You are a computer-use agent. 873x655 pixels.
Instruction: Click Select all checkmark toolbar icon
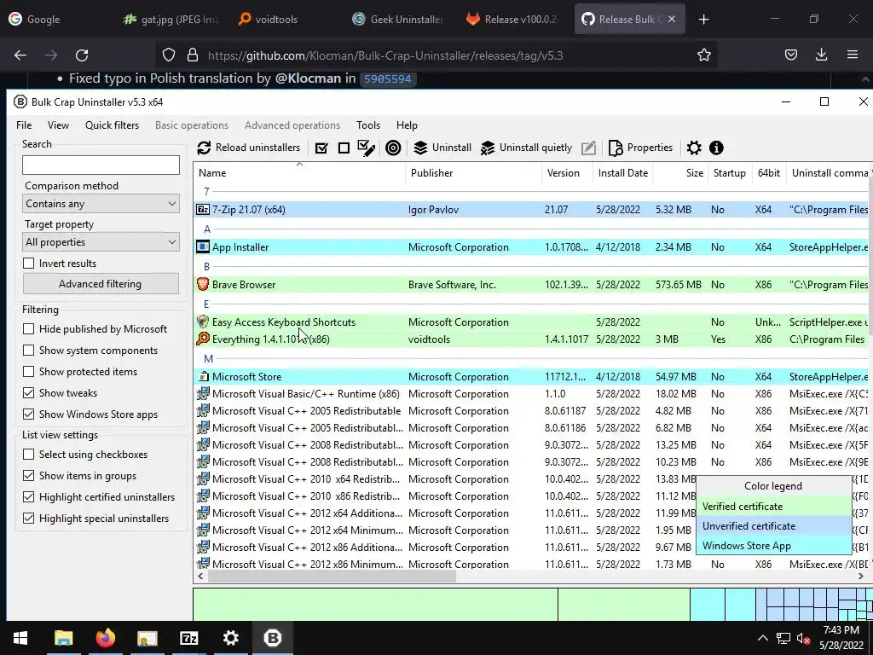[321, 148]
